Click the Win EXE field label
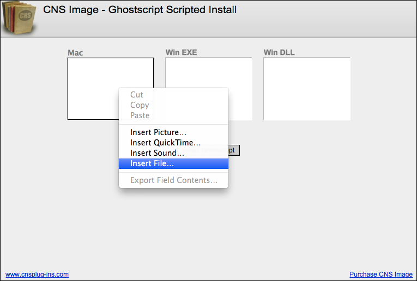The image size is (417, 281). pos(181,52)
